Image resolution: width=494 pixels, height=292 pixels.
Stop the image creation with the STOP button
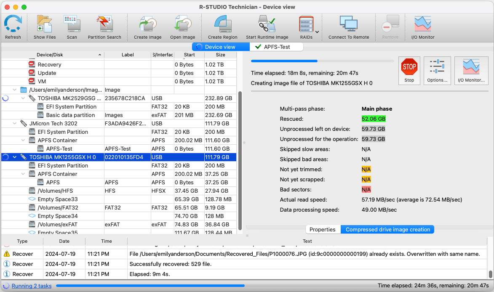coord(409,71)
